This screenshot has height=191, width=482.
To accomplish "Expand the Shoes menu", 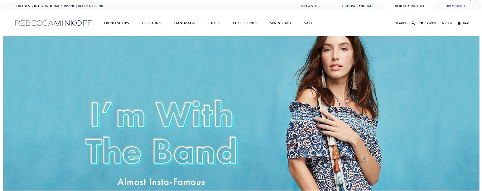I will [x=214, y=23].
